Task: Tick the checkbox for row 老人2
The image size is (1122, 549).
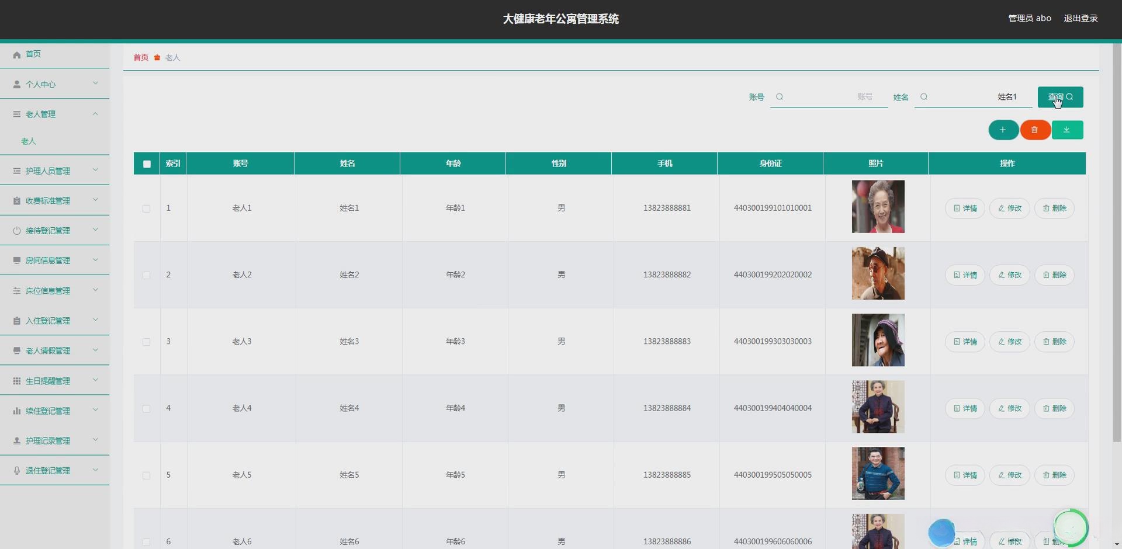Action: click(x=146, y=275)
